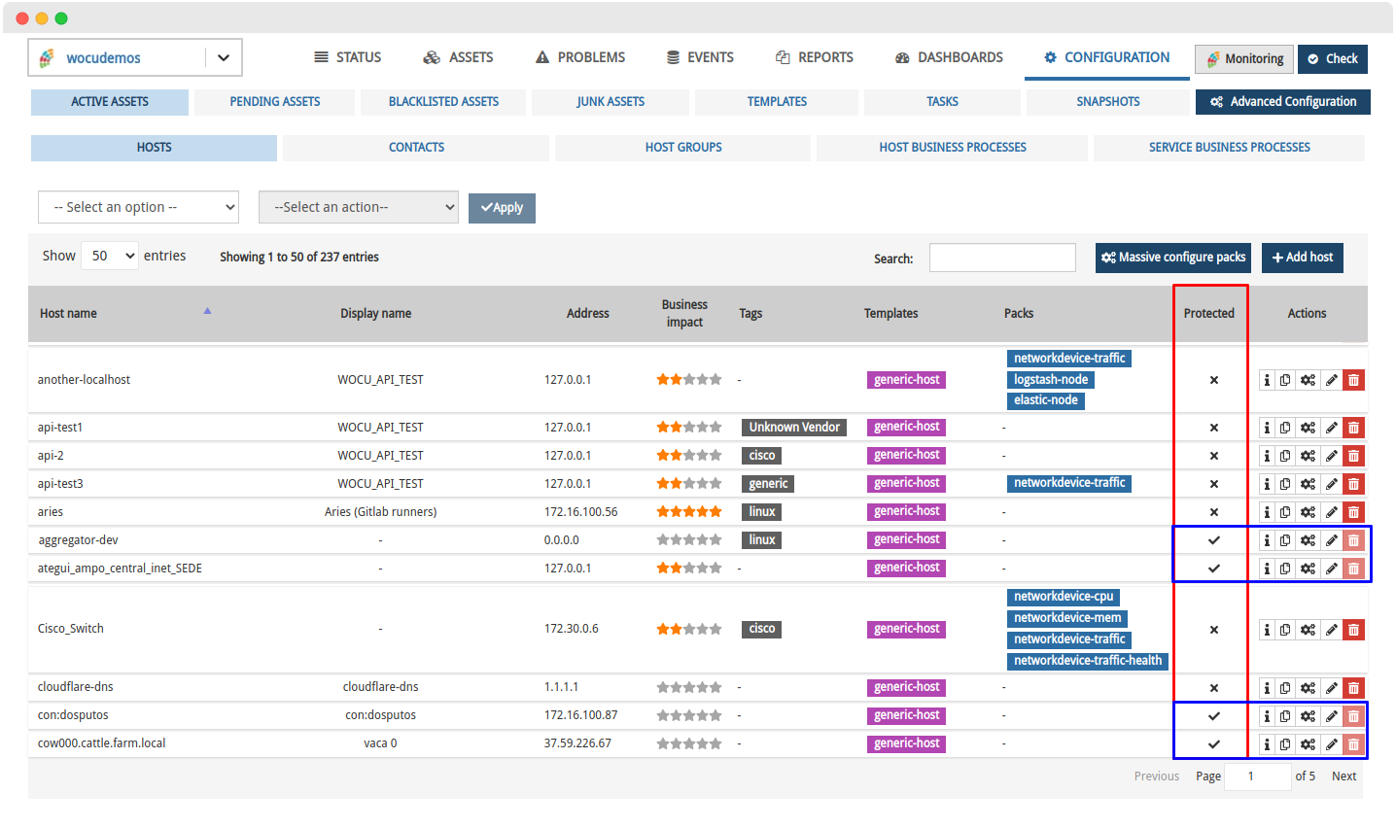Click the Monitoring button
The width and height of the screenshot is (1396, 828).
click(1244, 59)
